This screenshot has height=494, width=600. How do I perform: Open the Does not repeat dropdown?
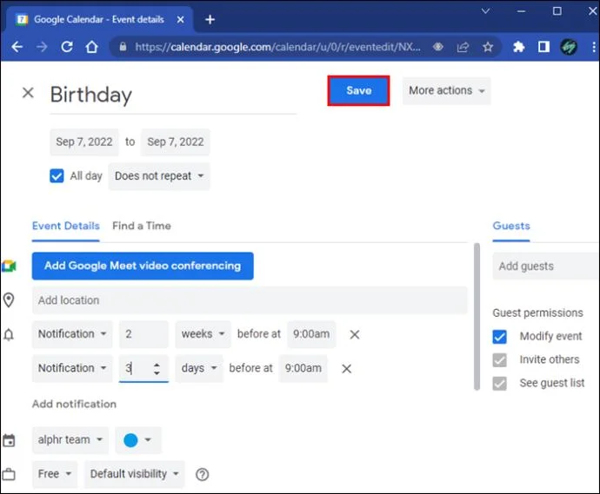point(159,176)
